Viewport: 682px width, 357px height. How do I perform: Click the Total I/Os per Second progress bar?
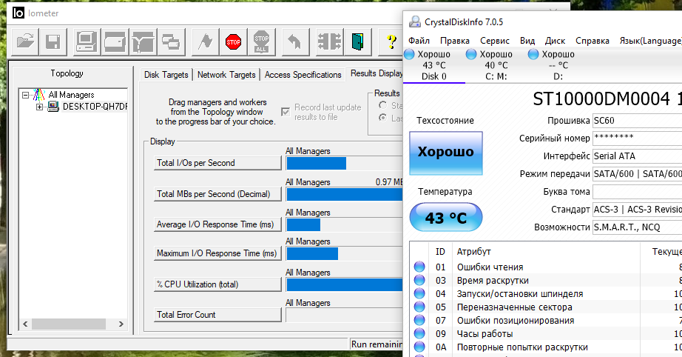pyautogui.click(x=345, y=163)
